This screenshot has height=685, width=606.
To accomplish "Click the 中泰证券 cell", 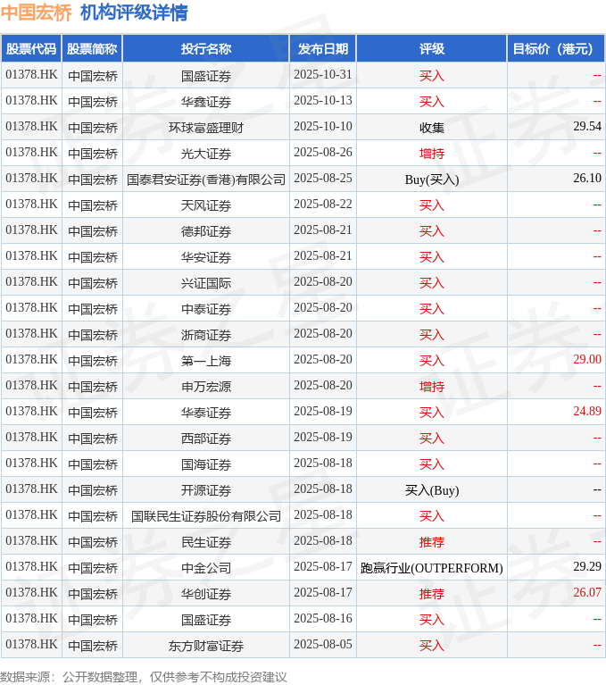I will pyautogui.click(x=206, y=309).
